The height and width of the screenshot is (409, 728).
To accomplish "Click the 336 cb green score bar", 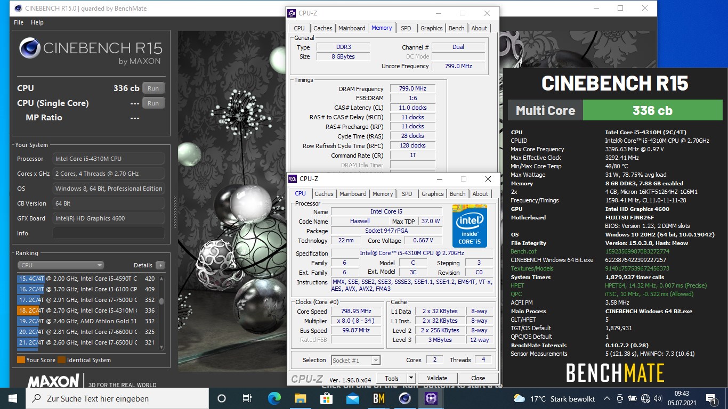I will 652,110.
